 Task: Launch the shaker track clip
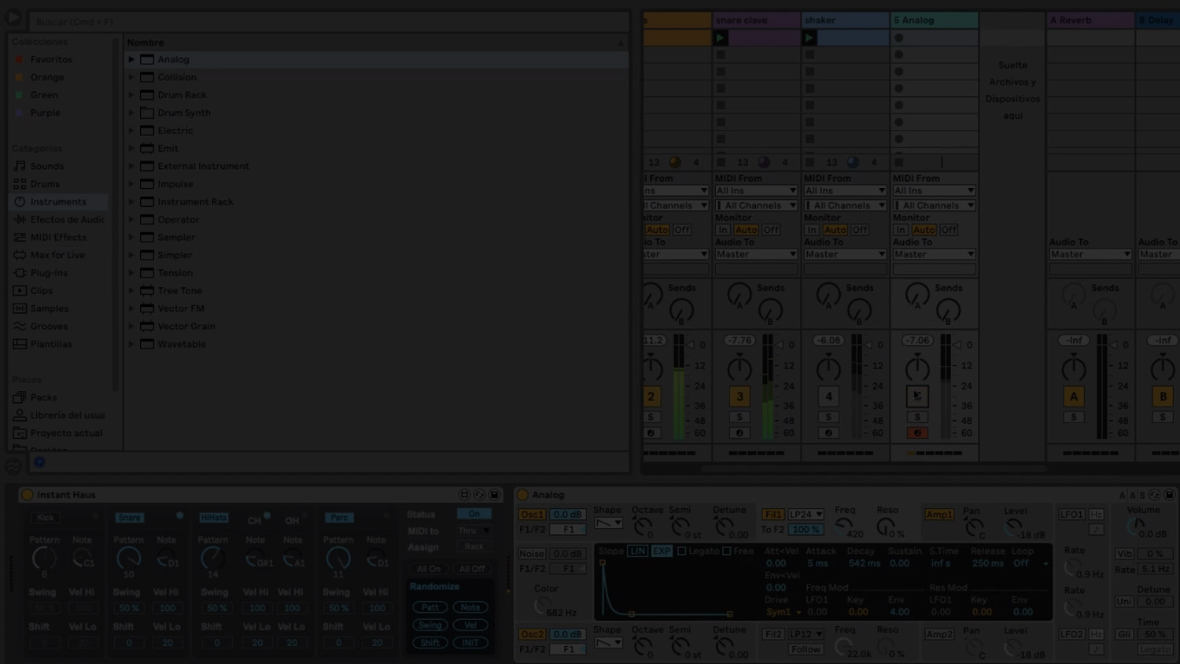click(x=809, y=37)
